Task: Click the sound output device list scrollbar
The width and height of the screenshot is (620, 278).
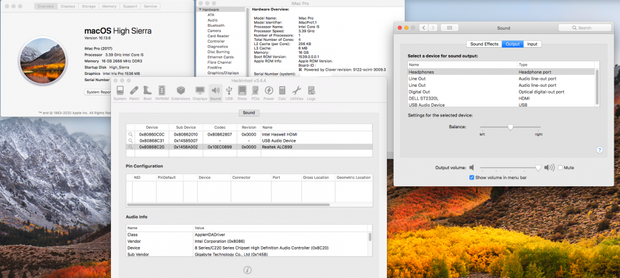Action: point(597,86)
